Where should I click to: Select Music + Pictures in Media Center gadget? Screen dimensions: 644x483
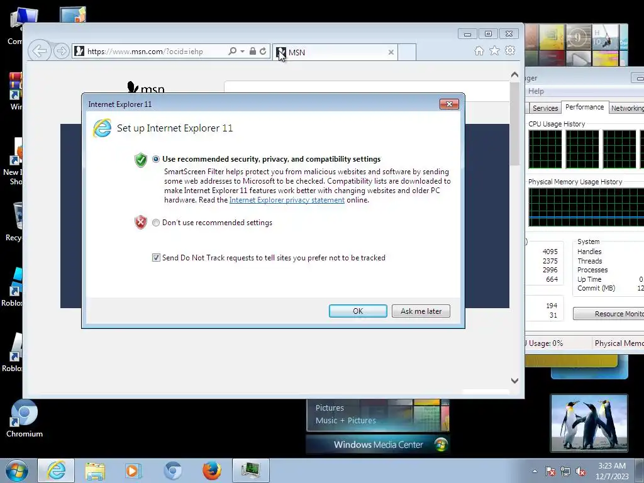pos(345,421)
